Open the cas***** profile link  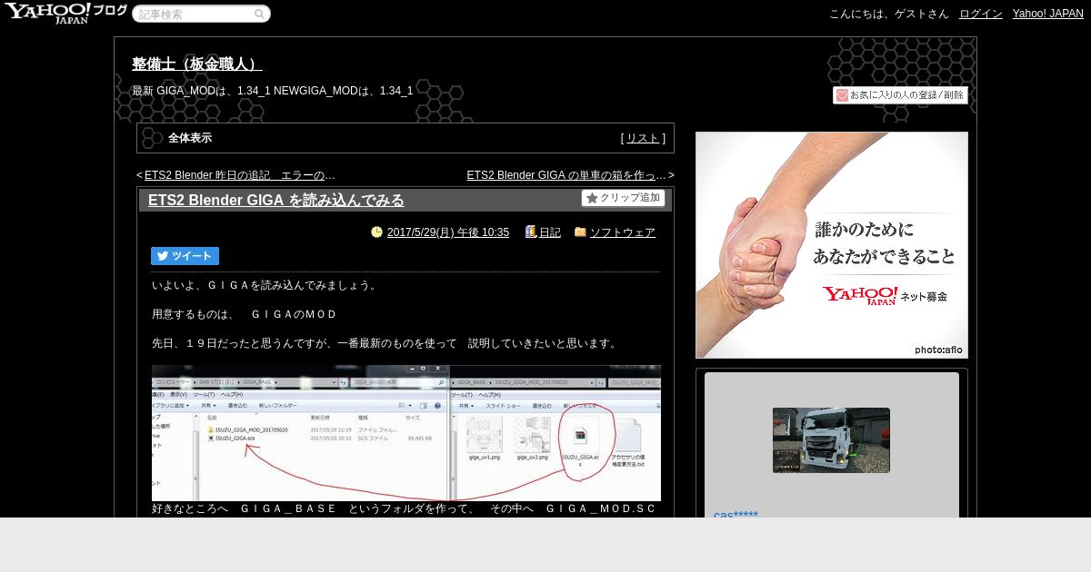point(736,514)
